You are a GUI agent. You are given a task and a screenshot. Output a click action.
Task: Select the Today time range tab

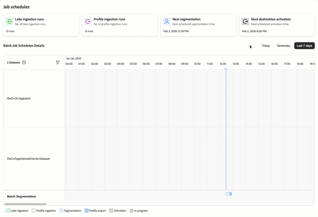pos(266,46)
